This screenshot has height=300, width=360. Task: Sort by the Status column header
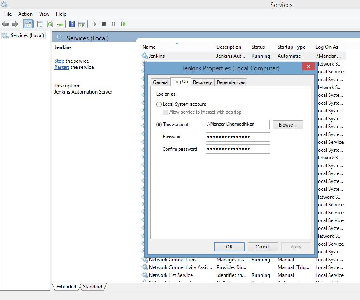coord(262,47)
